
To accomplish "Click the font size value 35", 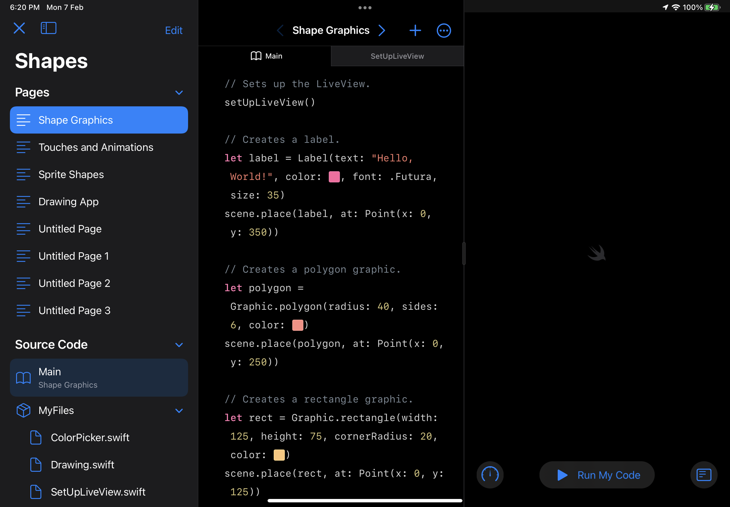I will [273, 195].
